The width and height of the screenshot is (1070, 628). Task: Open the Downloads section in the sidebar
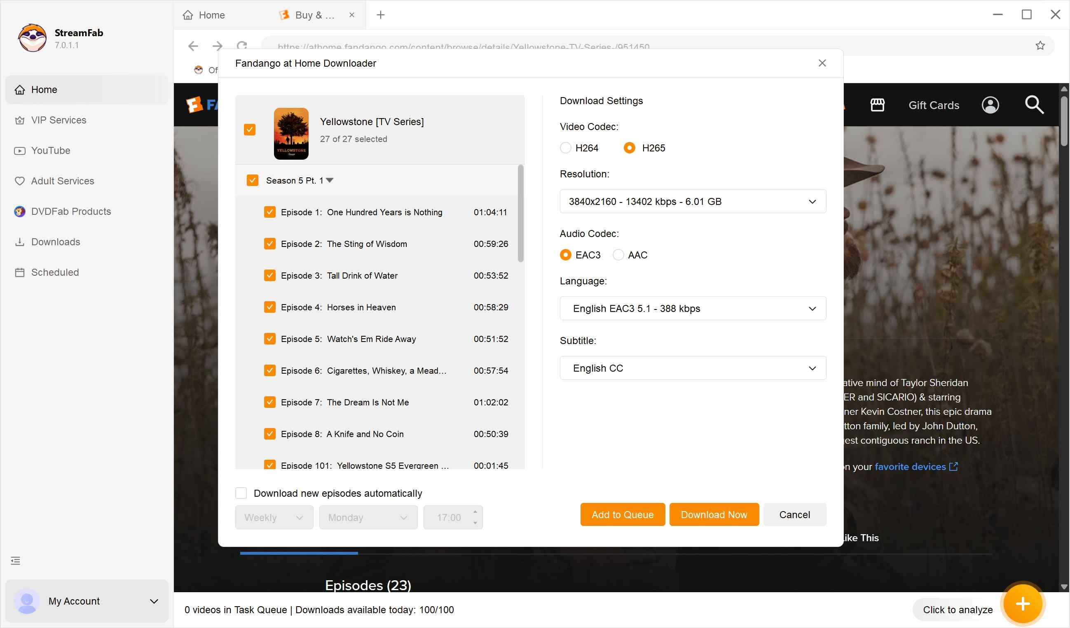[55, 242]
